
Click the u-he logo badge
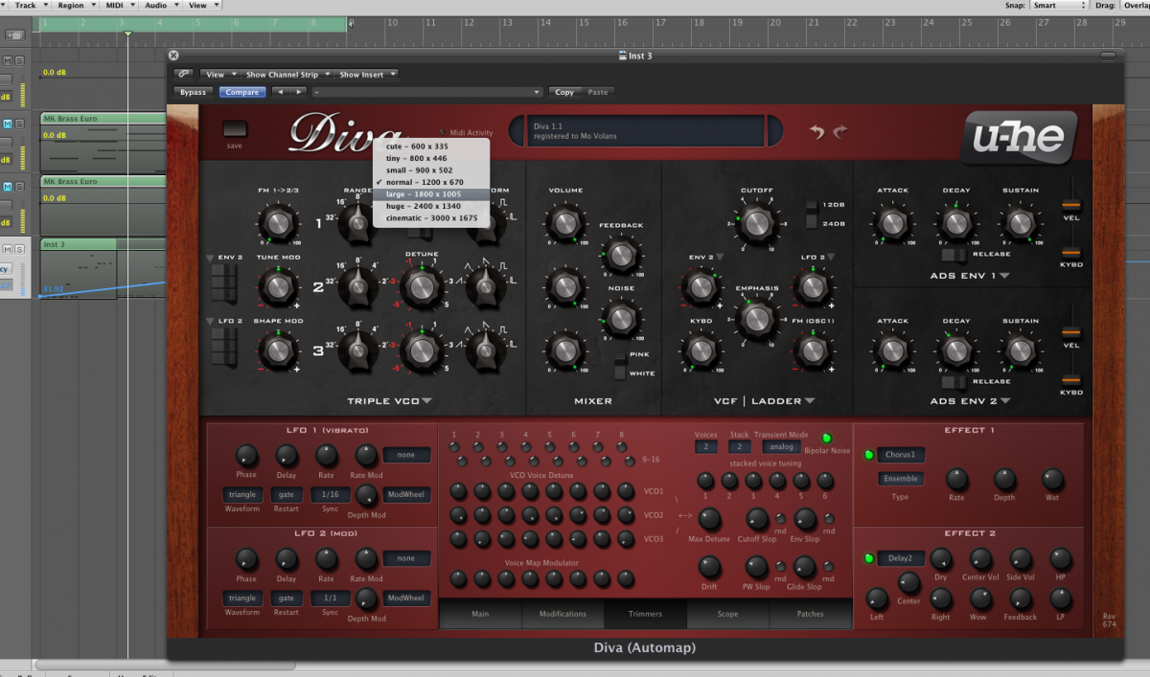pyautogui.click(x=1019, y=138)
